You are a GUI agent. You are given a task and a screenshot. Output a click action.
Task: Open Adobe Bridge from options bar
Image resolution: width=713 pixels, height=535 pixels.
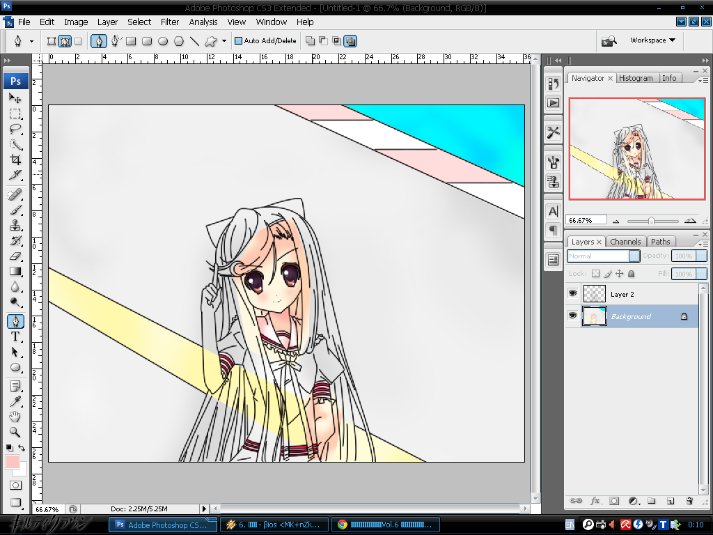pos(609,41)
